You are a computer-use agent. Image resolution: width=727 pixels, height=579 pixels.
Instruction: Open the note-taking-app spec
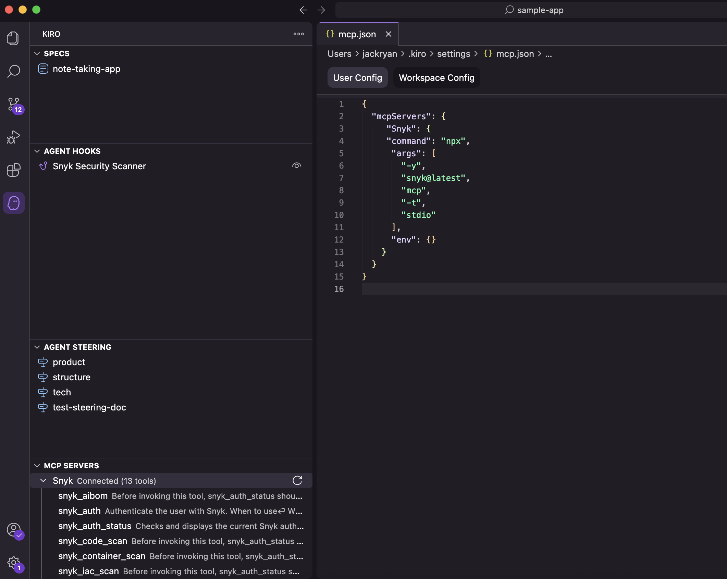click(86, 69)
